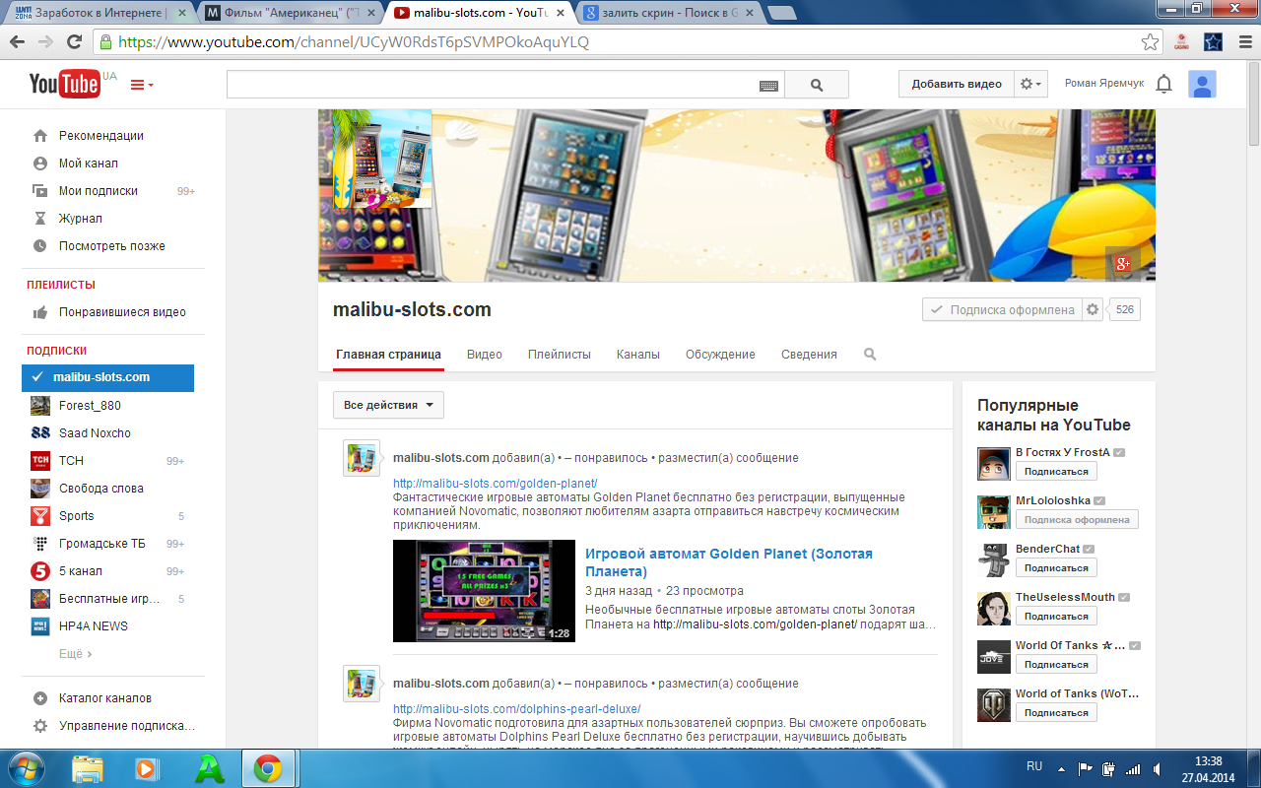The image size is (1261, 788).
Task: Switch to the Фильм "Американец" browser tab
Action: pos(290,13)
